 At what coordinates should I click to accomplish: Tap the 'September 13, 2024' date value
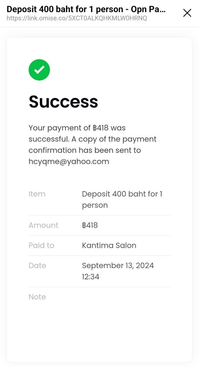pyautogui.click(x=118, y=266)
